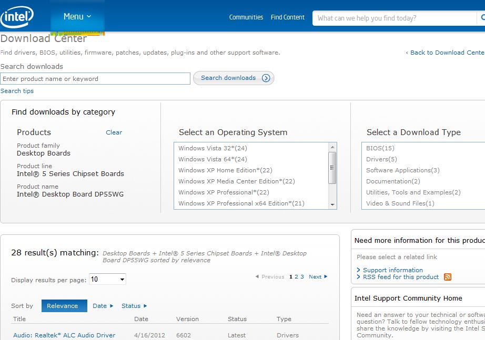Select Windows XP Media Center Edition* (22)
The image size is (485, 340).
(237, 181)
